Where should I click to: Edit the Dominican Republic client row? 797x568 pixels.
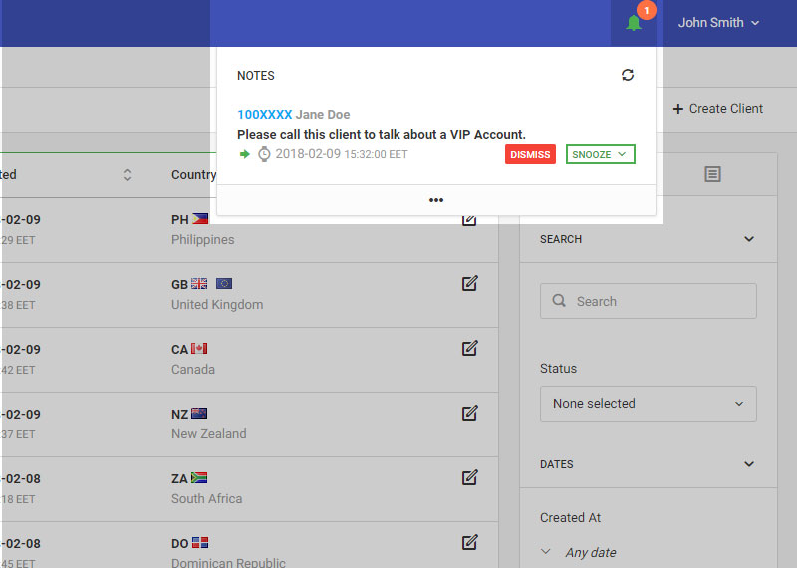click(x=470, y=542)
